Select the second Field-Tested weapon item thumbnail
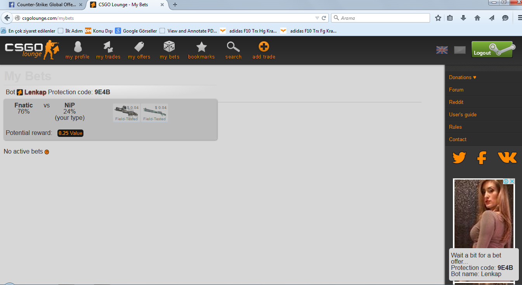Viewport: 522px width, 285px height. tap(154, 112)
